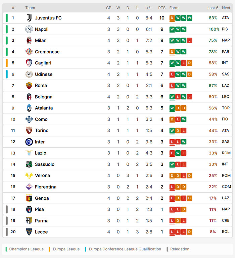Click the Lazio eagle logo

click(x=29, y=153)
